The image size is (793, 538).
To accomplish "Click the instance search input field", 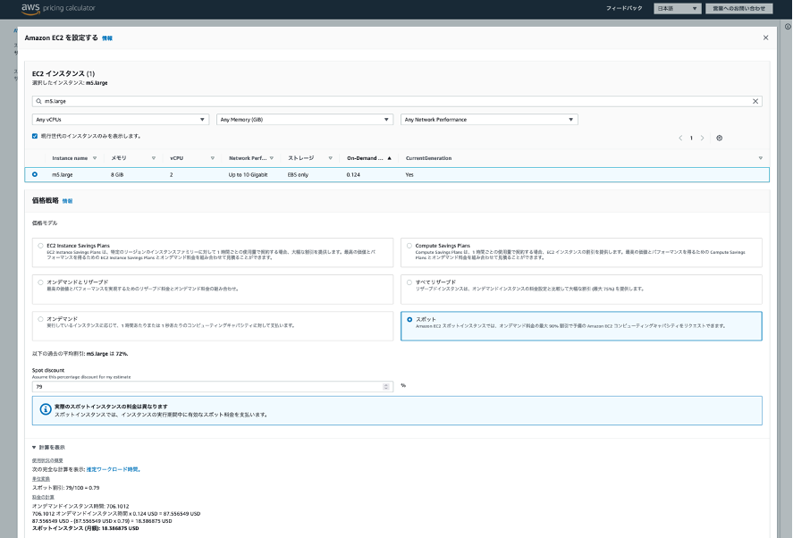I will coord(397,101).
